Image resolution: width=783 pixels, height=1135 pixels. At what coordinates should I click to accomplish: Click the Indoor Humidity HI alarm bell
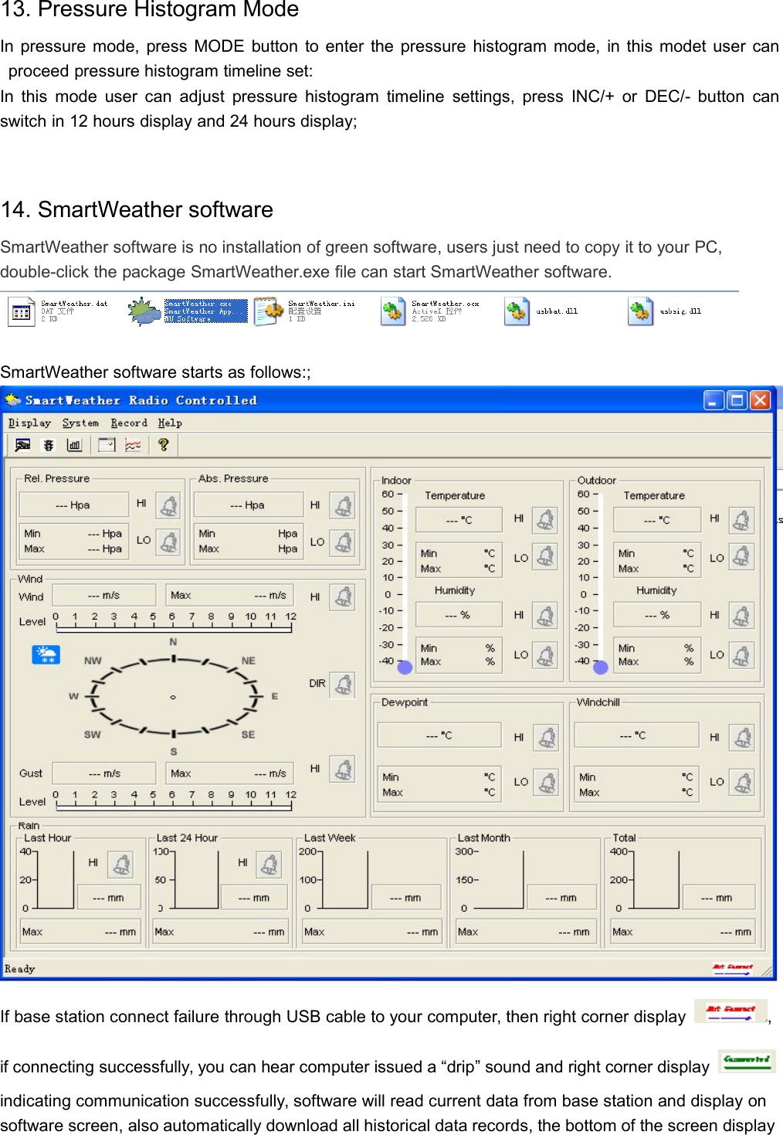click(546, 616)
